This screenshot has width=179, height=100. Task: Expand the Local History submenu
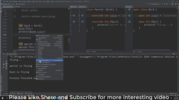pos(50,74)
